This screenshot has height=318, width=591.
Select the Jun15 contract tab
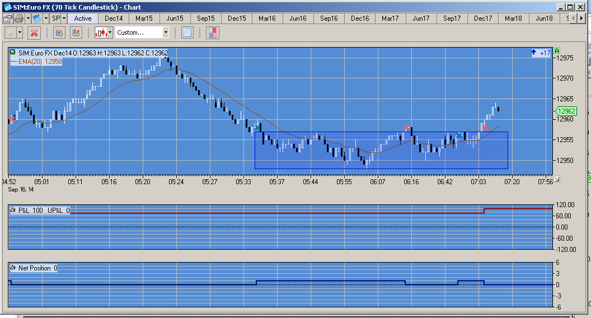tap(175, 18)
